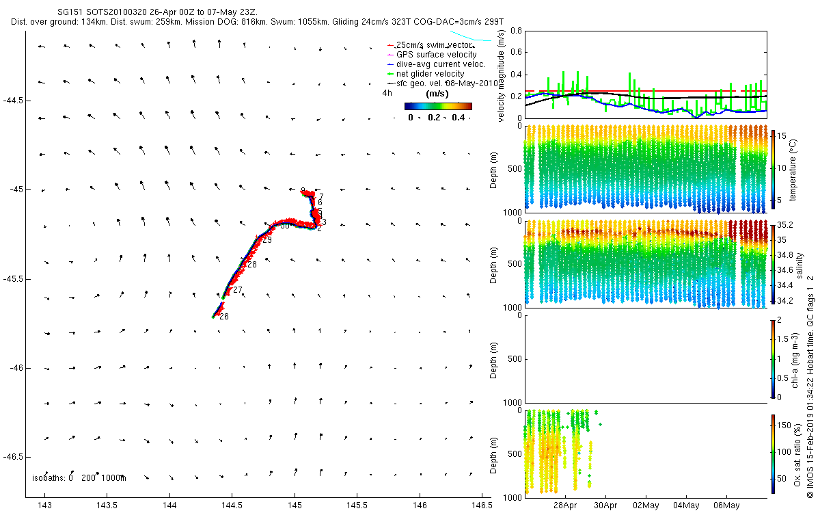Select the 'dive-avg current veloc.' legend entry

(x=436, y=64)
